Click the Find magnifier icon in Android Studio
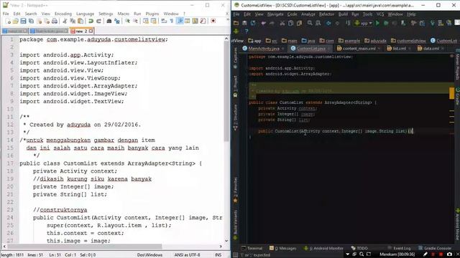Screen dimensions: 460x258 (x=310, y=23)
